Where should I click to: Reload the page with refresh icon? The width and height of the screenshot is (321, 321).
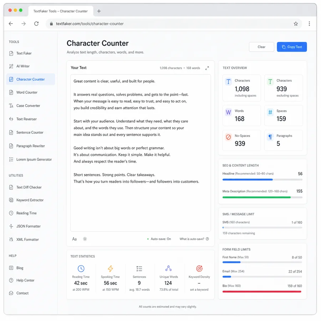pos(36,24)
